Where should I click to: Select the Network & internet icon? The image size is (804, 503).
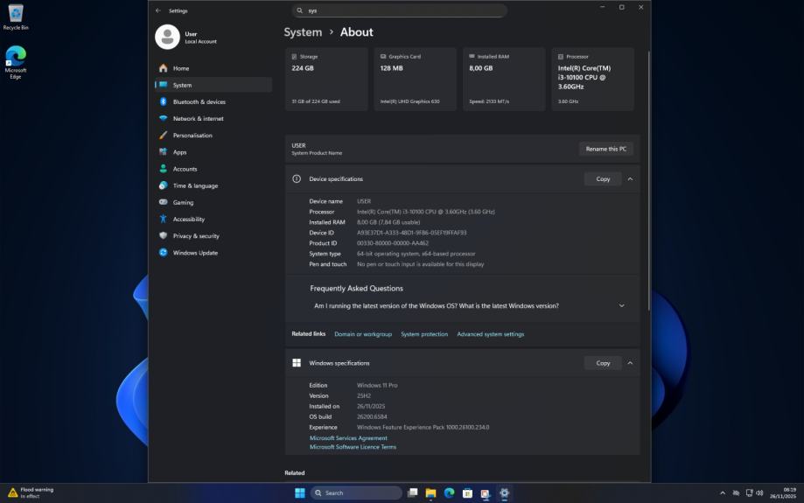click(x=163, y=118)
